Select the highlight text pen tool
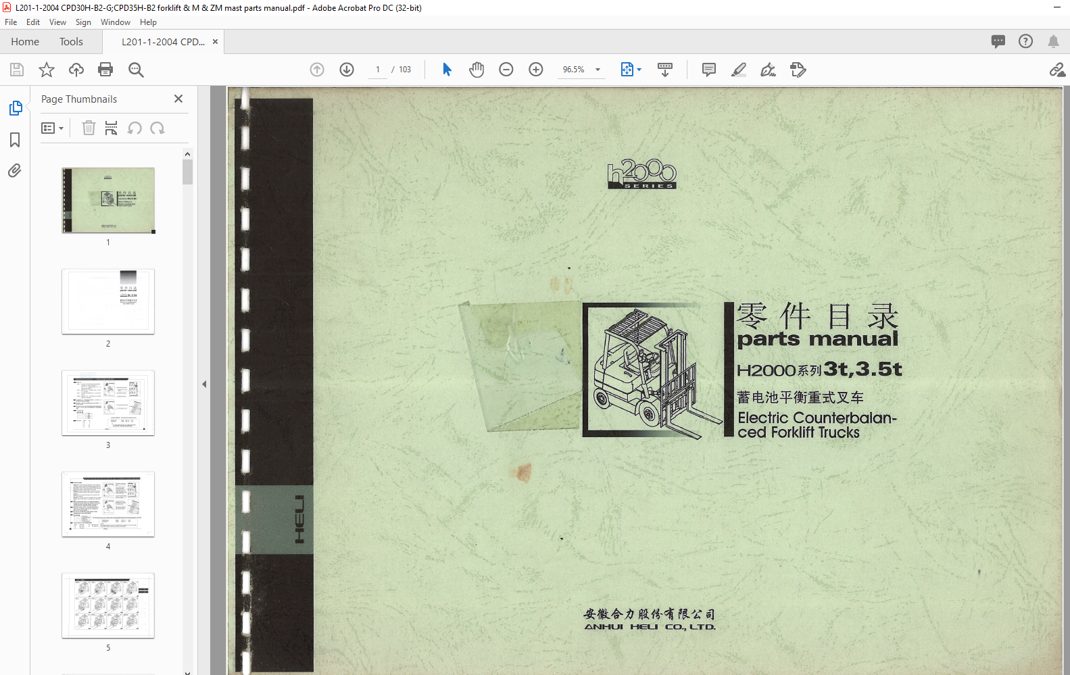 (739, 70)
